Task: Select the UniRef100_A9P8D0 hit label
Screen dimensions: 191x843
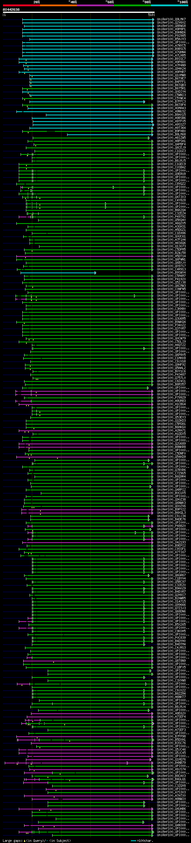Action: (171, 62)
